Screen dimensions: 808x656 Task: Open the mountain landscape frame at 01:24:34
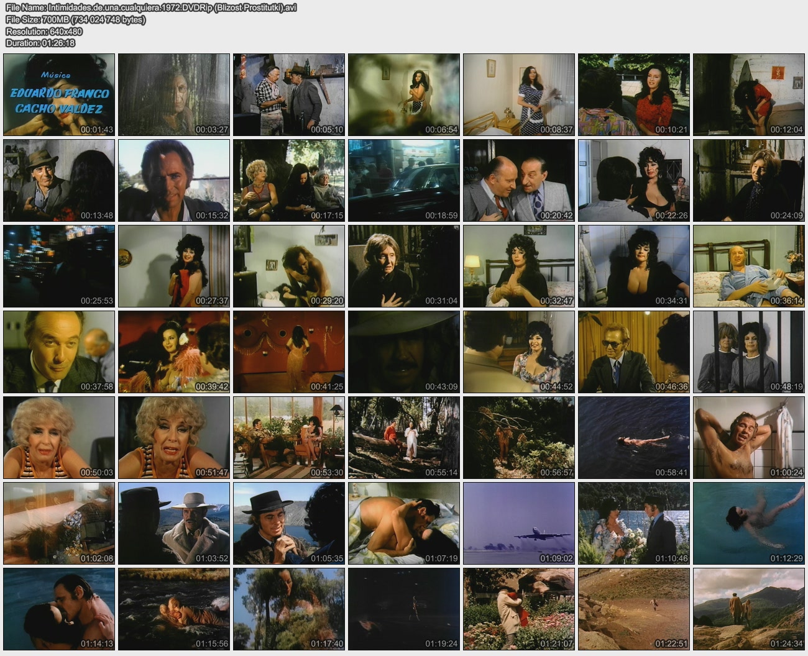pyautogui.click(x=749, y=609)
